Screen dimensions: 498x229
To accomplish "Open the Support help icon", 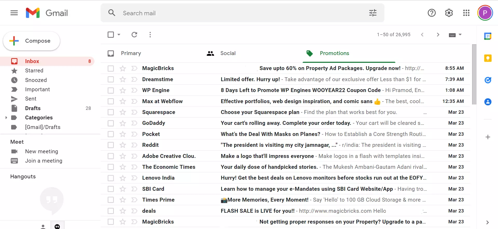I will (x=432, y=13).
